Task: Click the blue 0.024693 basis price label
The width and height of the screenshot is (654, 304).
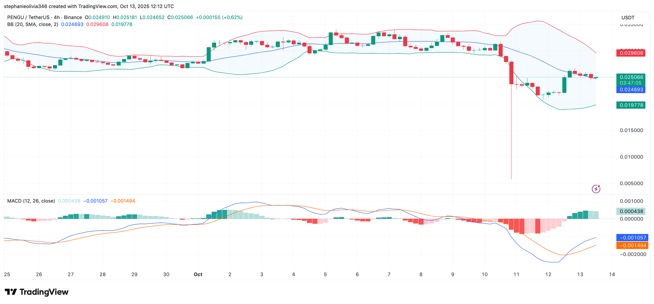Action: (631, 90)
